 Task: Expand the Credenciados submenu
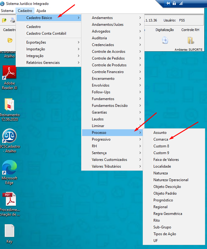(x=113, y=45)
